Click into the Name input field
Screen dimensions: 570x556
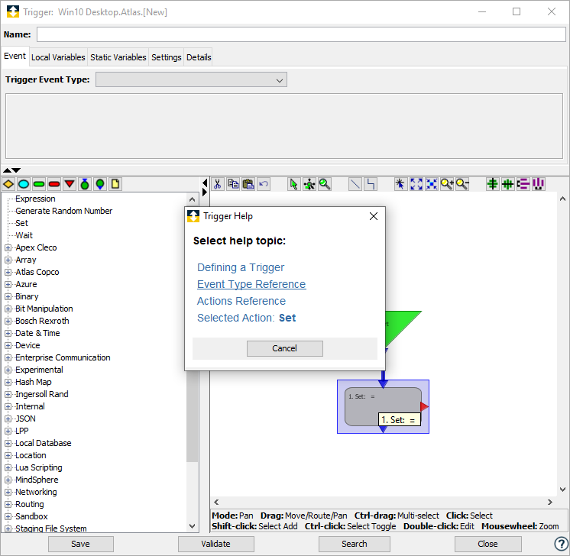(301, 34)
